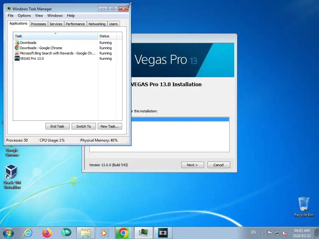
Task: Select the Microsoft Bing Search task row
Action: 55,53
